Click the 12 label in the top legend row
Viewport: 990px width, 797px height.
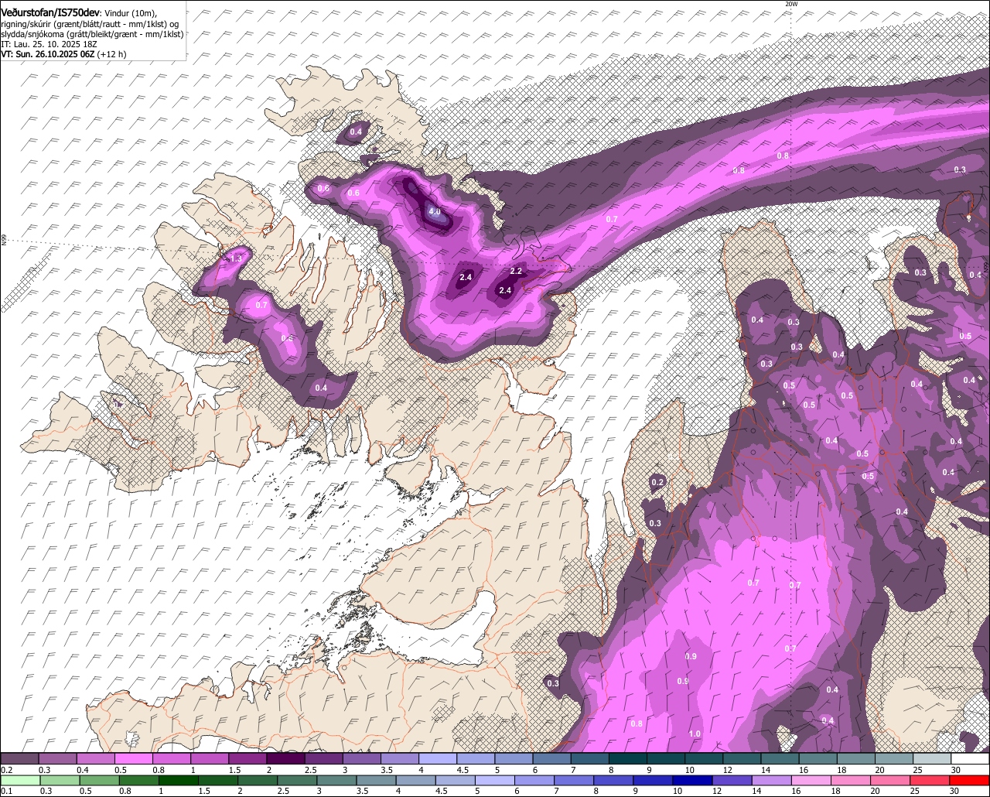coord(728,770)
